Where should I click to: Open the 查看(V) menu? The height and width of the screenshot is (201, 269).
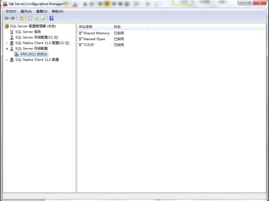point(42,11)
